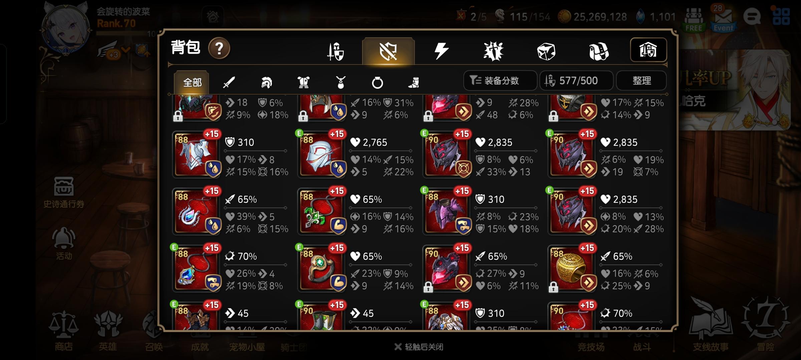Image resolution: width=801 pixels, height=360 pixels.
Task: Filter by armor chest type
Action: 303,82
